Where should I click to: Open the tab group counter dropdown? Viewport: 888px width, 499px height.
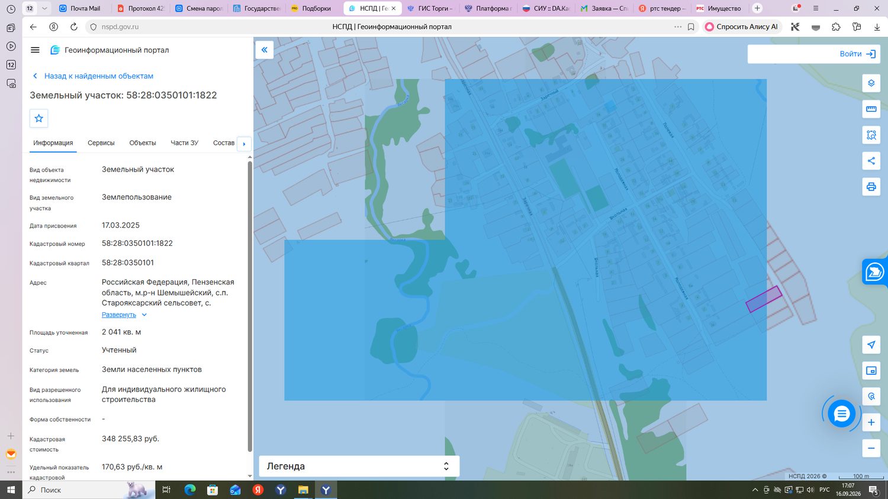[44, 8]
